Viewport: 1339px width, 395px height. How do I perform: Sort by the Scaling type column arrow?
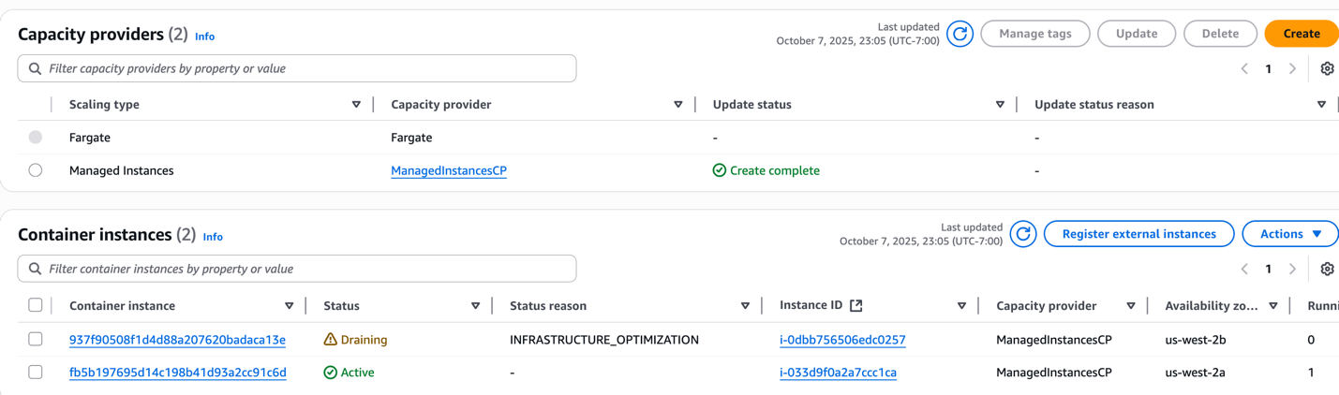pyautogui.click(x=356, y=105)
